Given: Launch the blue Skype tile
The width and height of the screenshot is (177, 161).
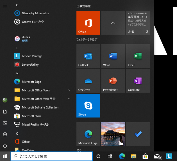Looking at the screenshot, I should tap(88, 106).
